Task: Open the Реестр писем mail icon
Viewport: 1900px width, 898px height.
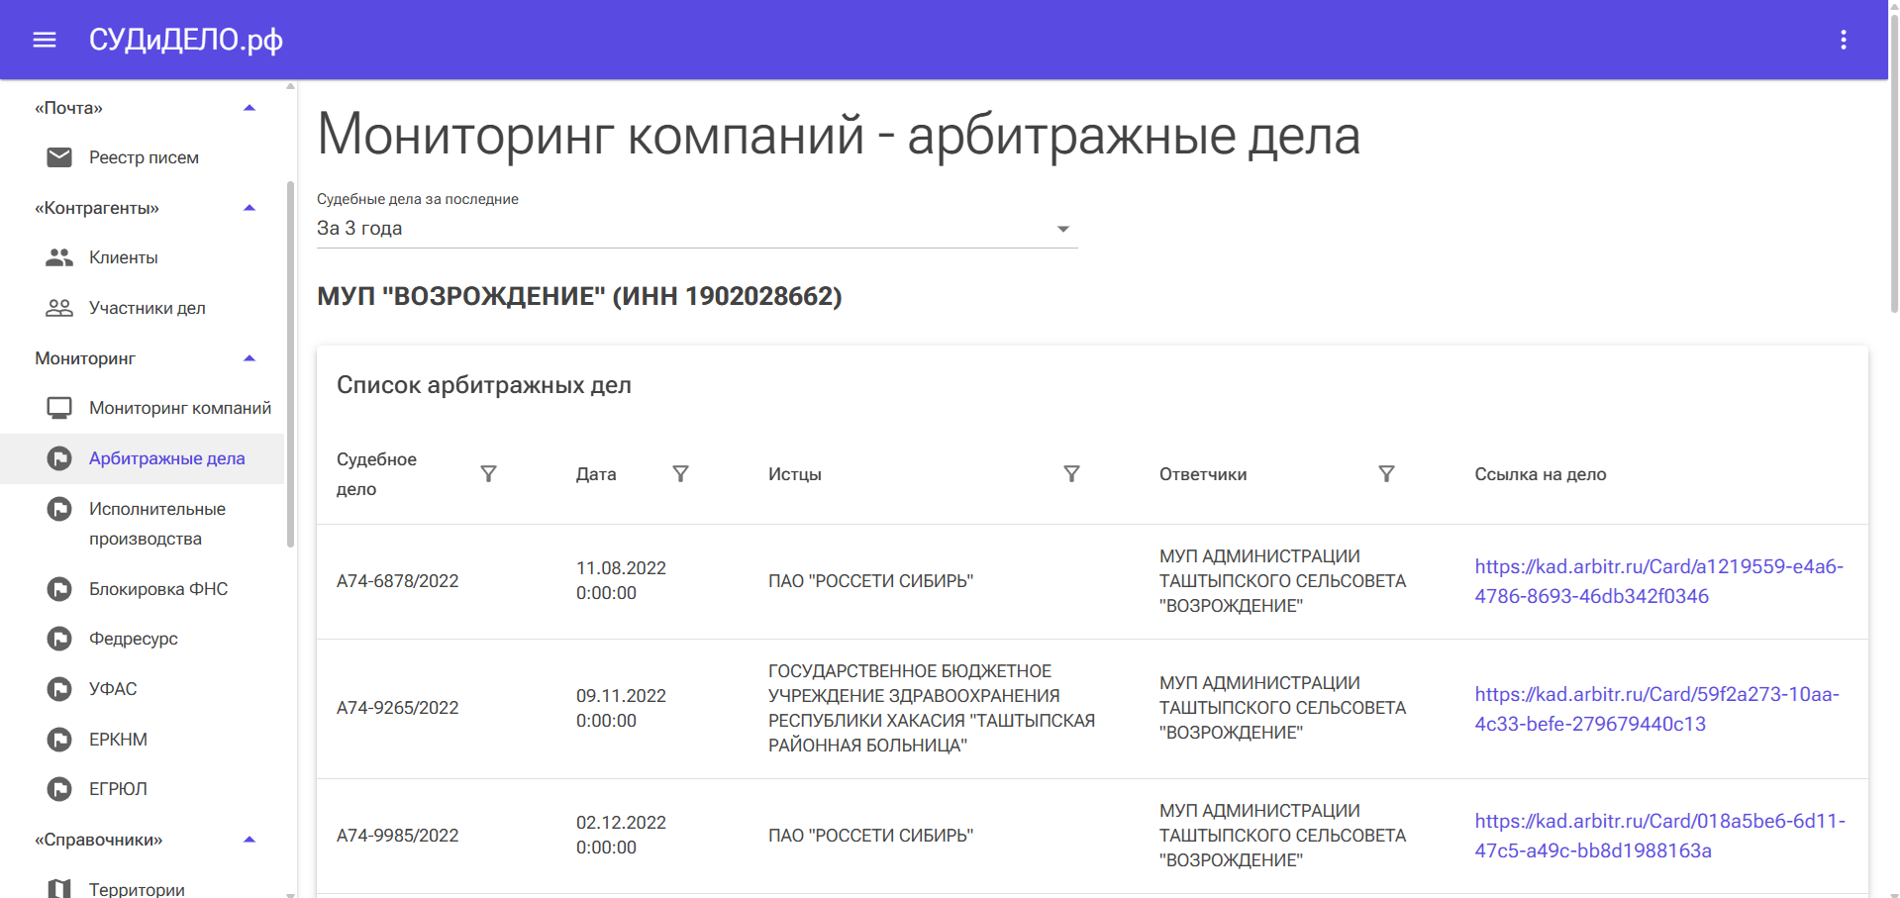Action: [59, 156]
